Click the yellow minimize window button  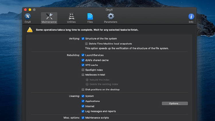(x=30, y=10)
